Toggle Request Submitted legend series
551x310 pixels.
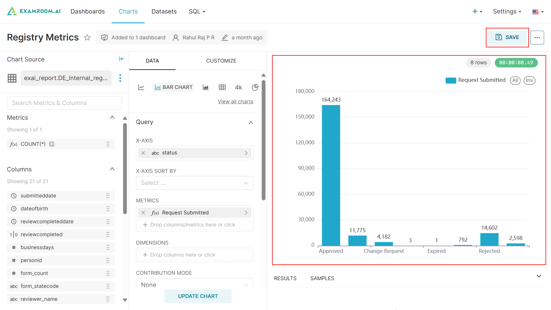[475, 80]
